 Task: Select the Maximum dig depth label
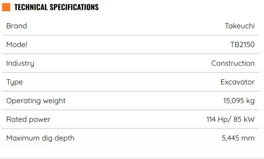[40, 138]
